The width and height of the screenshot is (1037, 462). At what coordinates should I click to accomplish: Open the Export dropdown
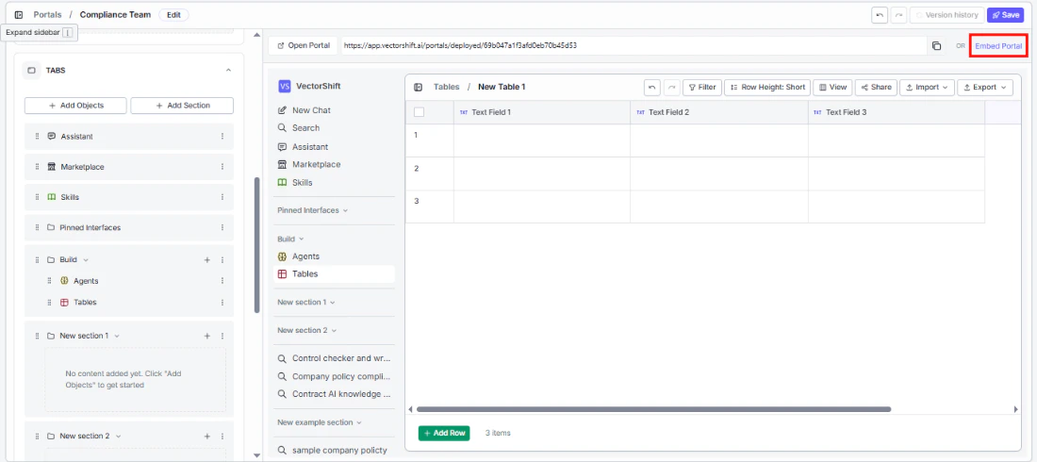coord(985,87)
